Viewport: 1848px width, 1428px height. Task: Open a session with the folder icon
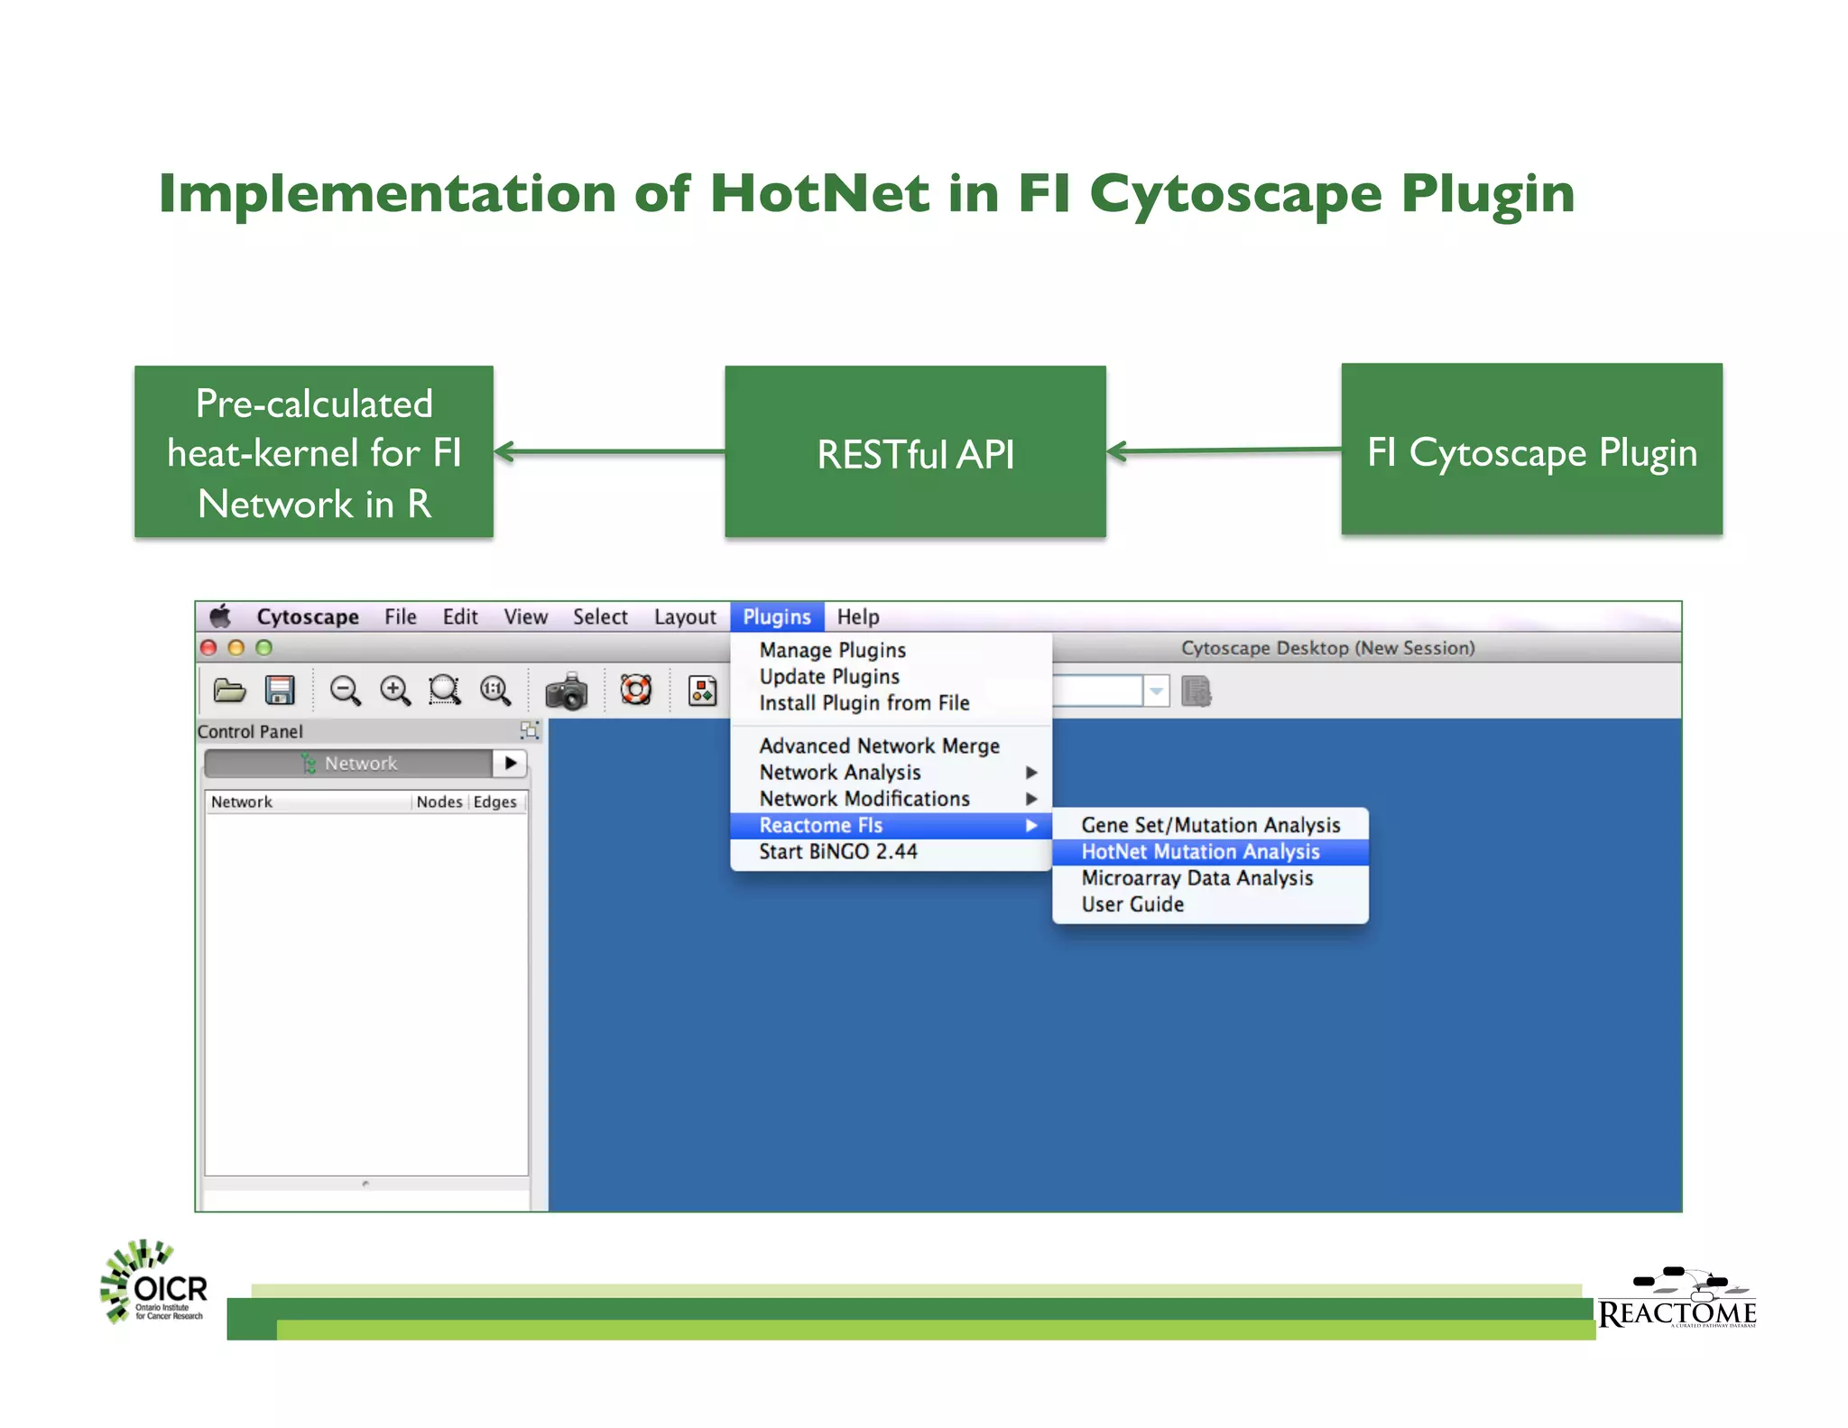click(x=229, y=691)
